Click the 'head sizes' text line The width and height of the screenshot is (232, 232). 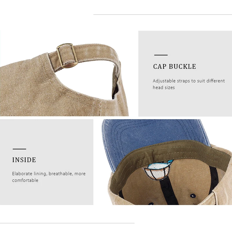(164, 88)
